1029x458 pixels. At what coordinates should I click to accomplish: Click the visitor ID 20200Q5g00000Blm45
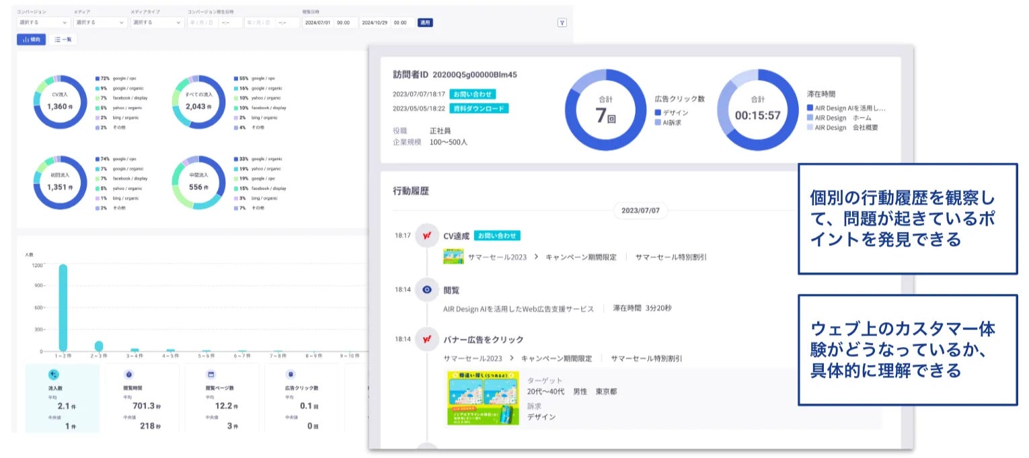point(475,75)
